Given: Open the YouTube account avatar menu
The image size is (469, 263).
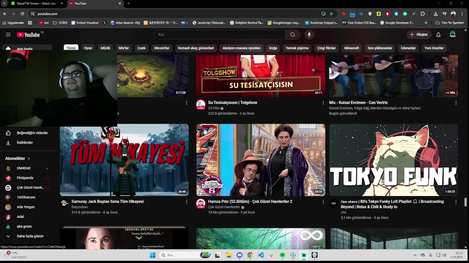Looking at the screenshot, I should [x=453, y=35].
